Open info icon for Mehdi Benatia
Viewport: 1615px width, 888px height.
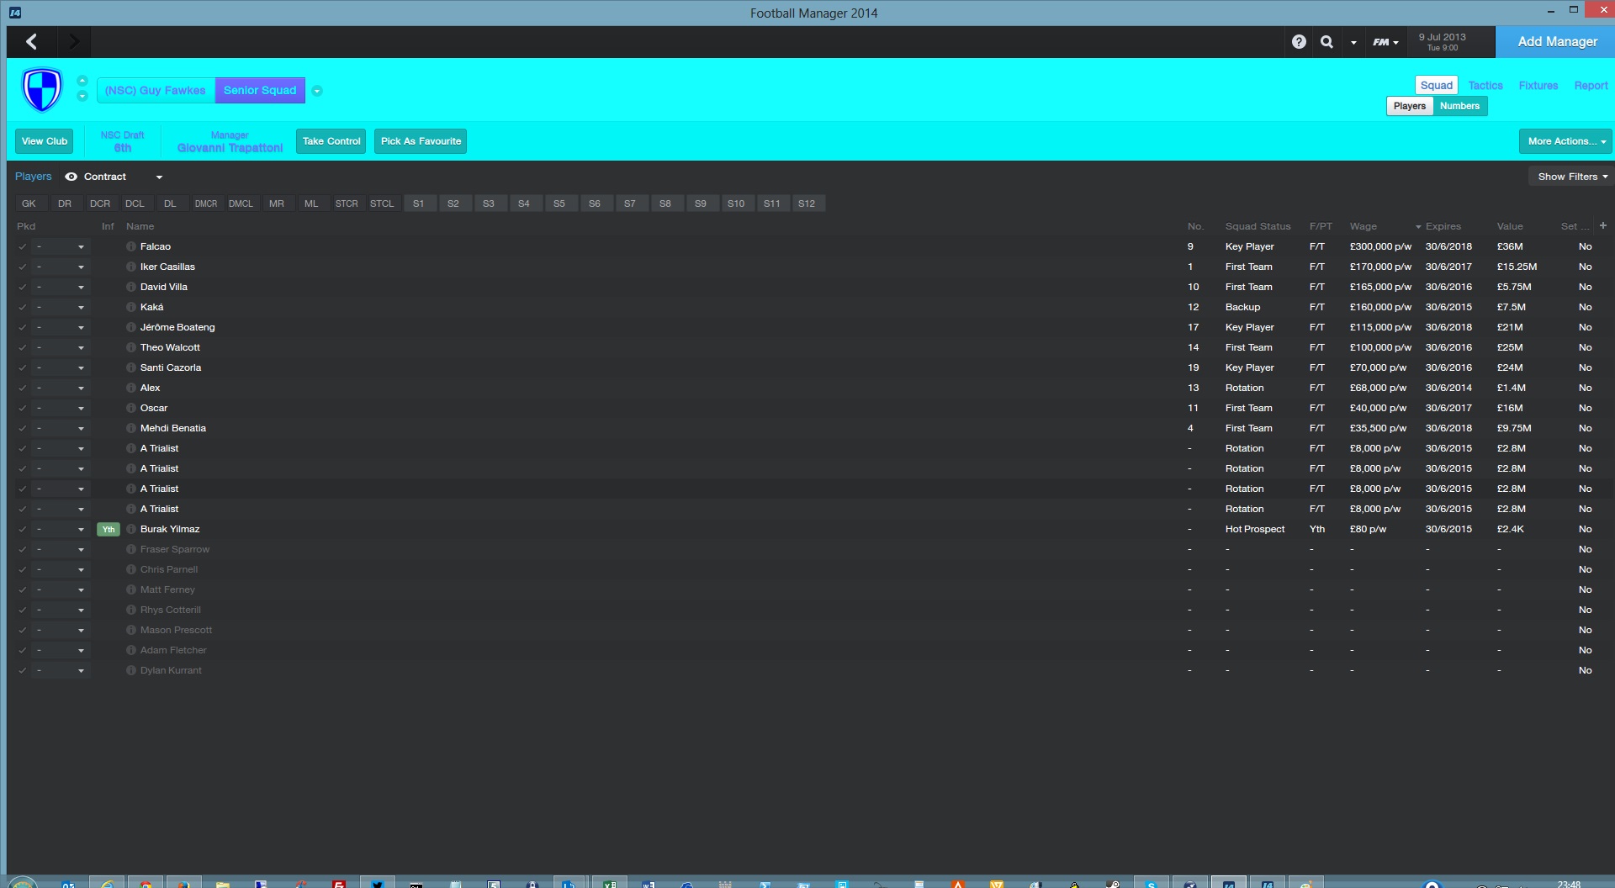pos(131,428)
